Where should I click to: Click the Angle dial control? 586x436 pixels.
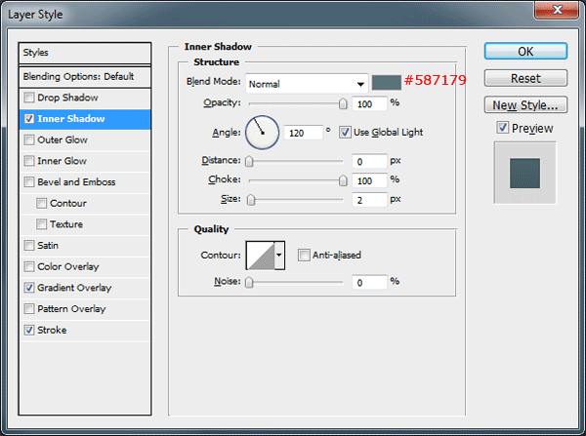coord(262,133)
